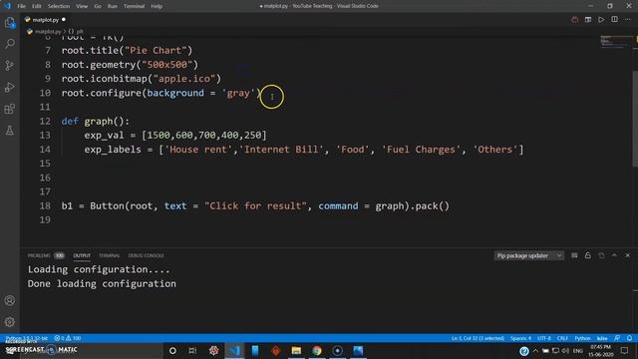Open the File menu
638x359 pixels.
coord(22,6)
